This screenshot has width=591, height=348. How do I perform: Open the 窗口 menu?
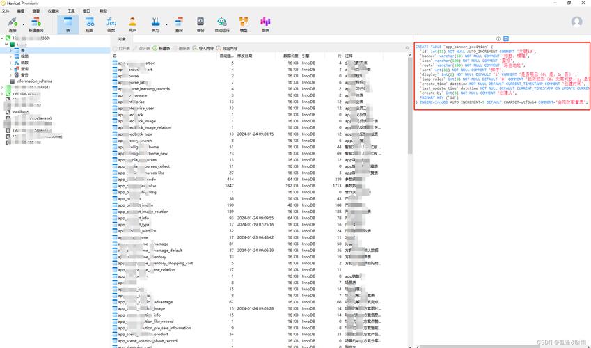pyautogui.click(x=86, y=11)
